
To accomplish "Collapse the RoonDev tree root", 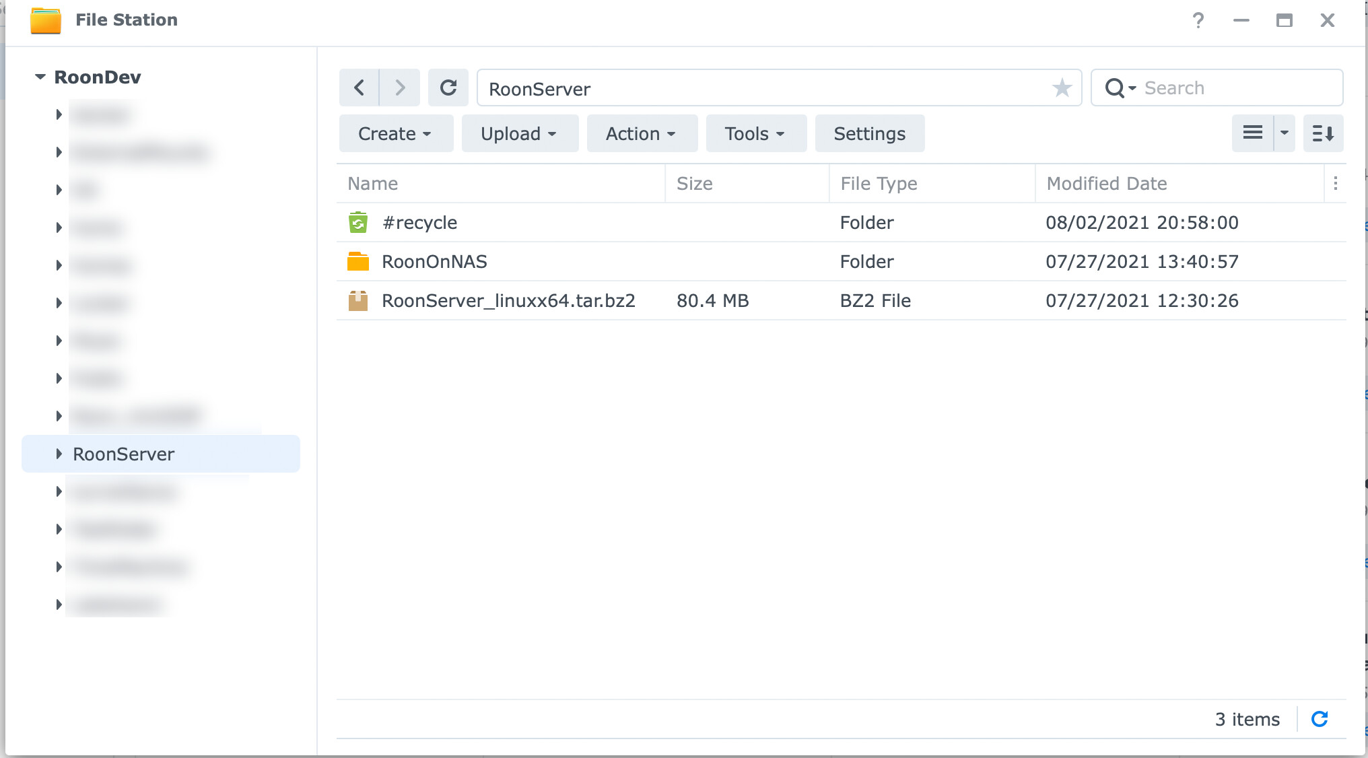I will click(40, 77).
